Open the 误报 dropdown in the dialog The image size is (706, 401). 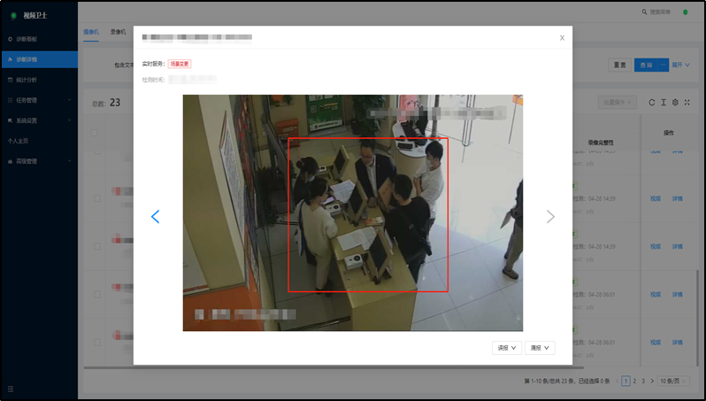(507, 348)
